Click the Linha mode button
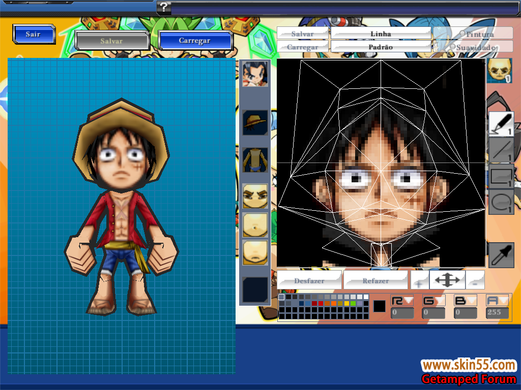521x390 pixels. click(x=381, y=34)
